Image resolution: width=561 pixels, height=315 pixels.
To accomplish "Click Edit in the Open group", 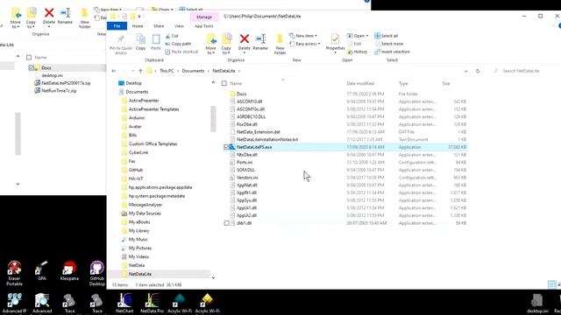I will 354,44.
